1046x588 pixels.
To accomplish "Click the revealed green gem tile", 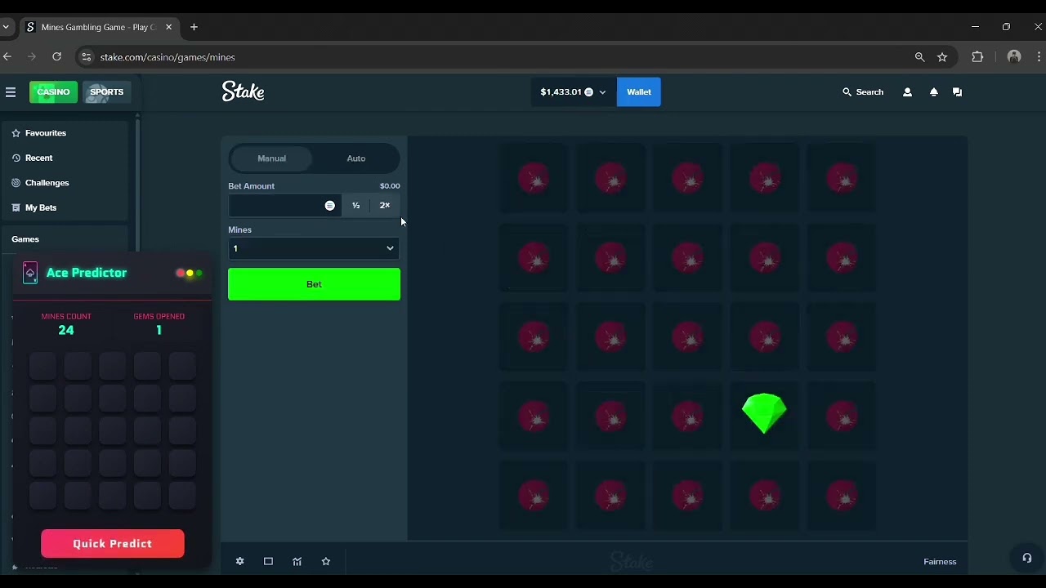I will [x=764, y=414].
